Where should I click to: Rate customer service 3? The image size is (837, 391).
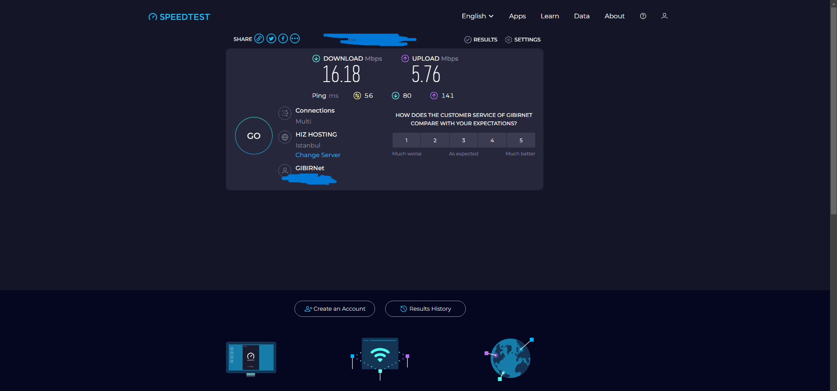tap(464, 140)
